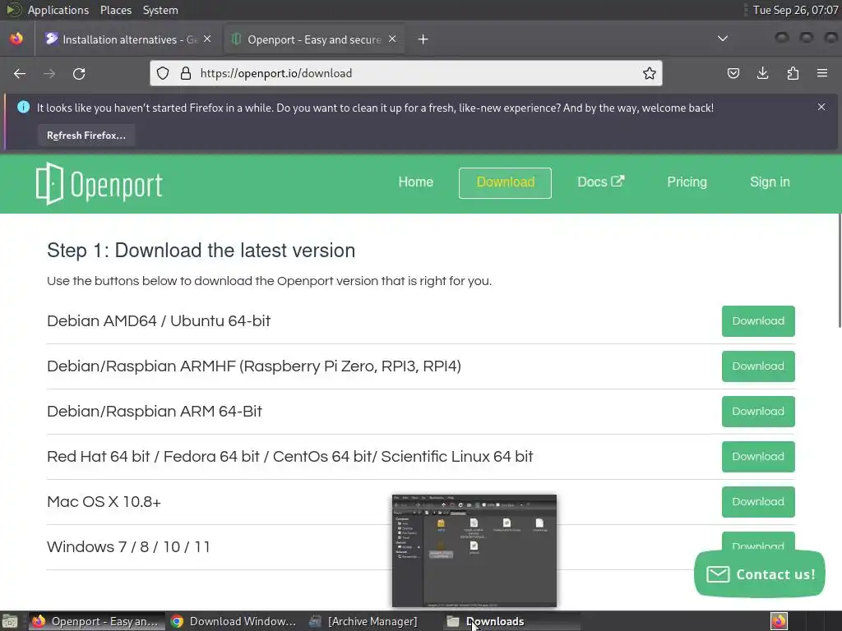Open the Applications menu
842x631 pixels.
coord(58,10)
